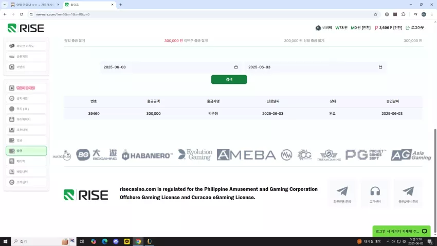This screenshot has width=437, height=246.
Task: Open calendar picker for end date
Action: click(x=380, y=67)
